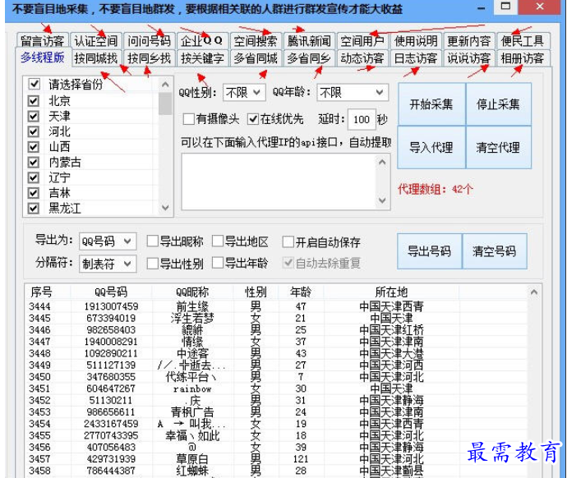Select row 3457 nickname 草原白
567x478 pixels.
[x=192, y=459]
